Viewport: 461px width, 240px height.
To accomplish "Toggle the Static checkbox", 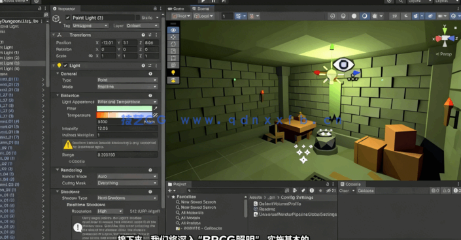I will (x=137, y=18).
